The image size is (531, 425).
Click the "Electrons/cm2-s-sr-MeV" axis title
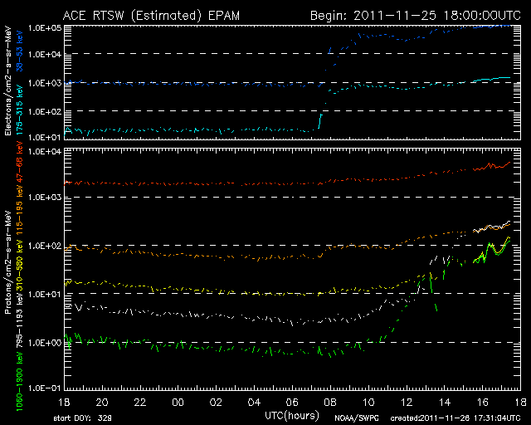coord(9,83)
